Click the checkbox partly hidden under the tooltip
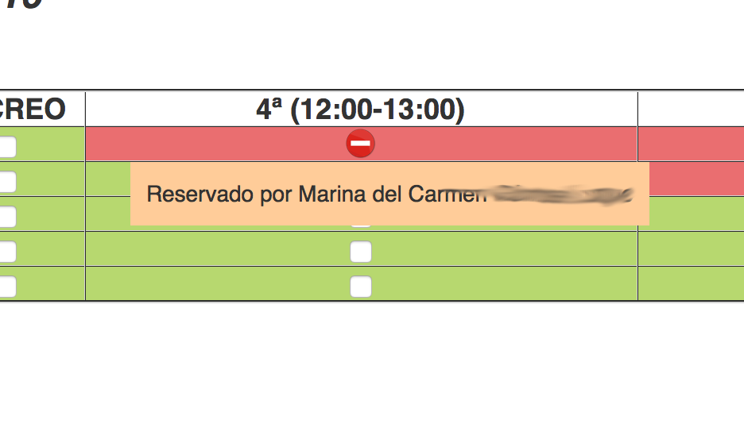Image resolution: width=744 pixels, height=443 pixels. (361, 226)
